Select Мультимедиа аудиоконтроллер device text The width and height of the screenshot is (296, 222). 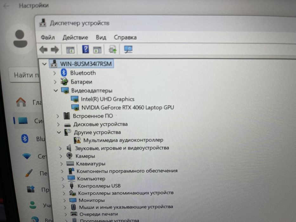pos(123,140)
